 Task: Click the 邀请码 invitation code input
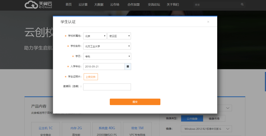click(x=107, y=87)
